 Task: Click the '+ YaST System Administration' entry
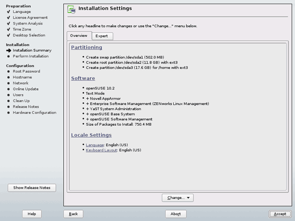114,109
